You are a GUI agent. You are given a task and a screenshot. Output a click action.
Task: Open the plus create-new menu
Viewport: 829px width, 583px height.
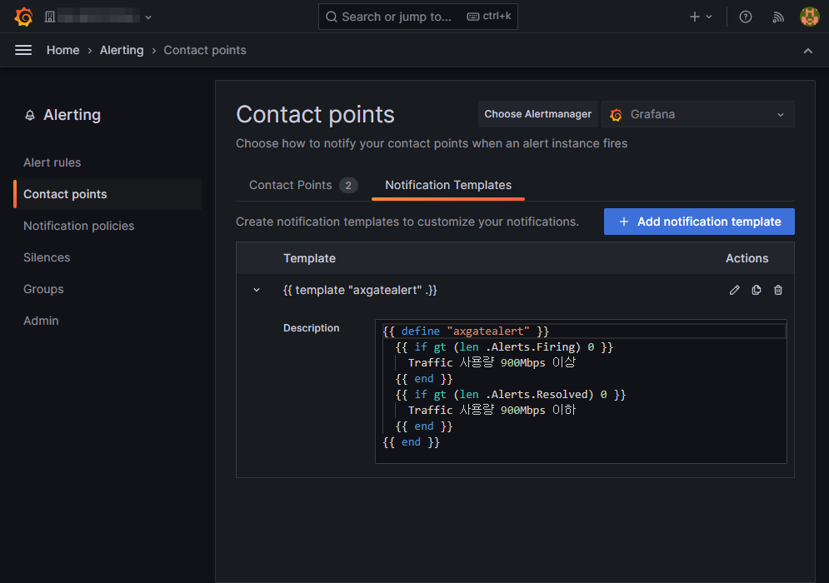[701, 17]
